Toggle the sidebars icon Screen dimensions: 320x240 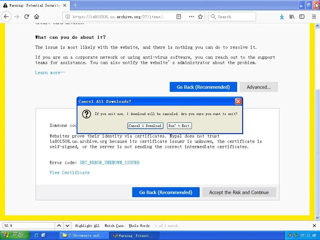pos(302,17)
